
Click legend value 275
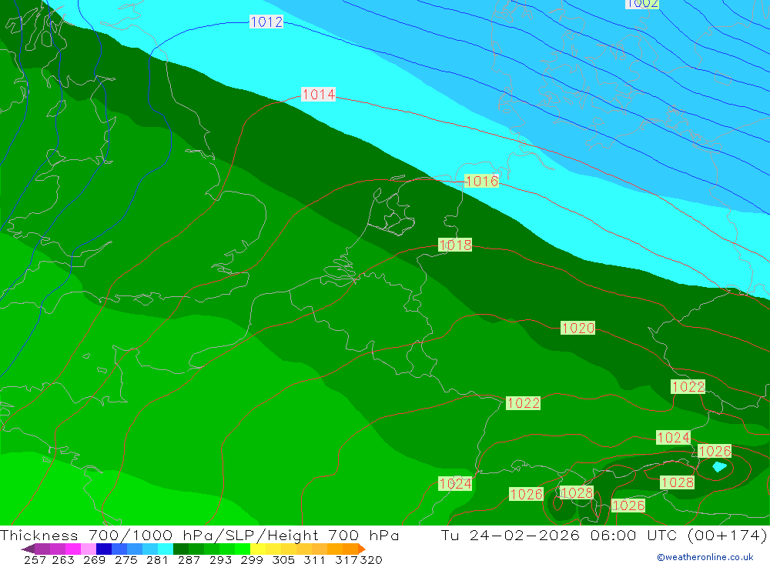[126, 559]
